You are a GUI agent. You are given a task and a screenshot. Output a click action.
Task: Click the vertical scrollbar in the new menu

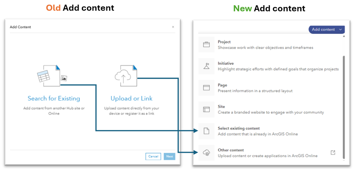(x=343, y=107)
